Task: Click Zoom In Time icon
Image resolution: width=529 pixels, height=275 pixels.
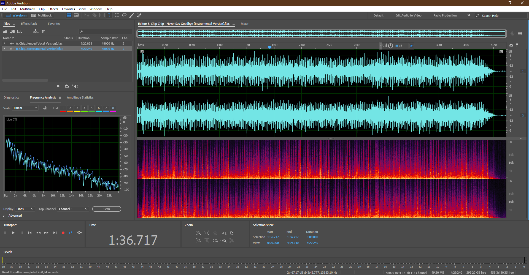Action: [x=207, y=233]
